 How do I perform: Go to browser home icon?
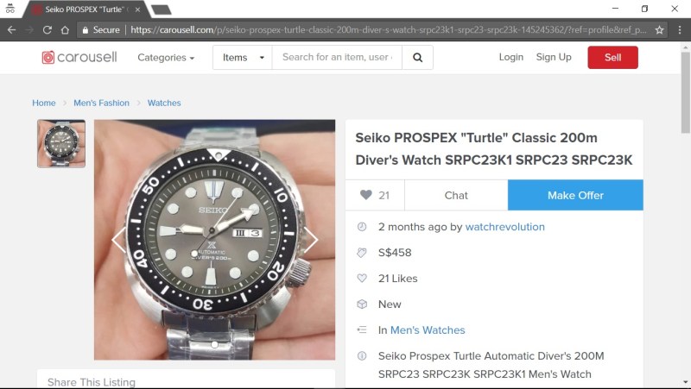point(65,30)
